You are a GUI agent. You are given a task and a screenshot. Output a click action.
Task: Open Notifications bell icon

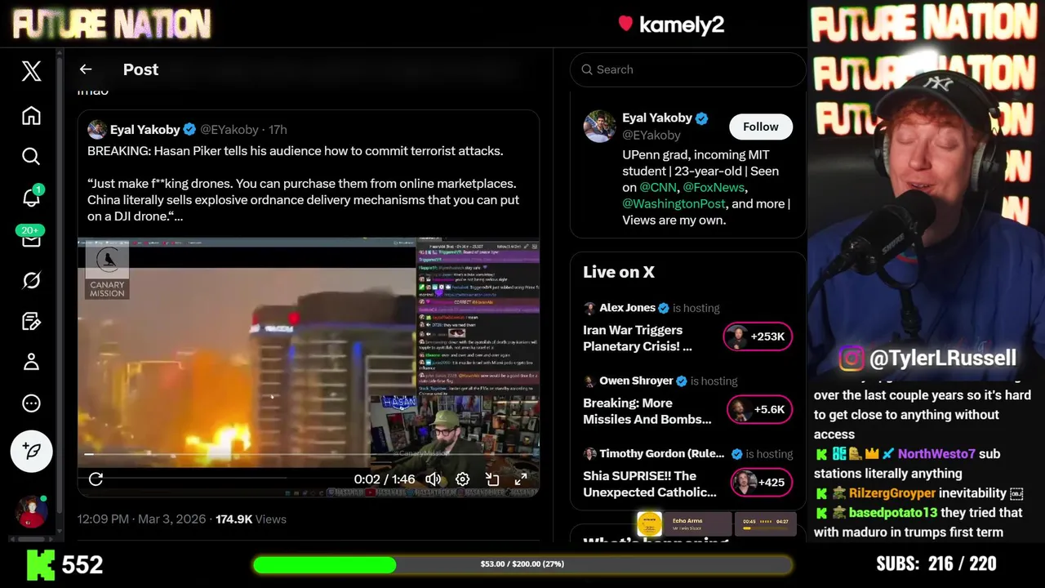(x=31, y=197)
